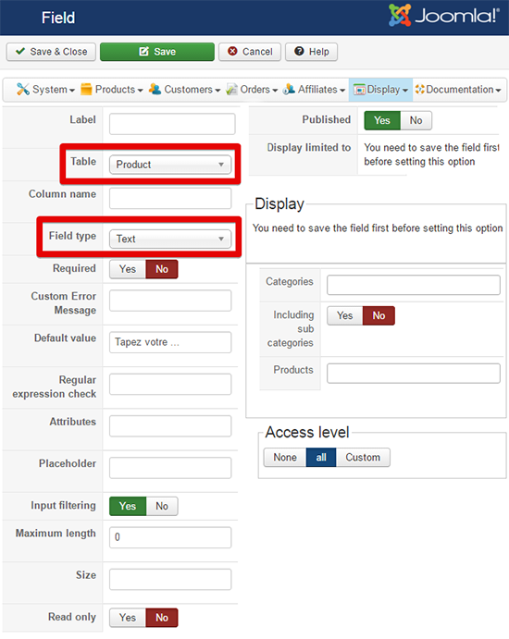The image size is (509, 639).
Task: Click the Default value field
Action: [170, 342]
